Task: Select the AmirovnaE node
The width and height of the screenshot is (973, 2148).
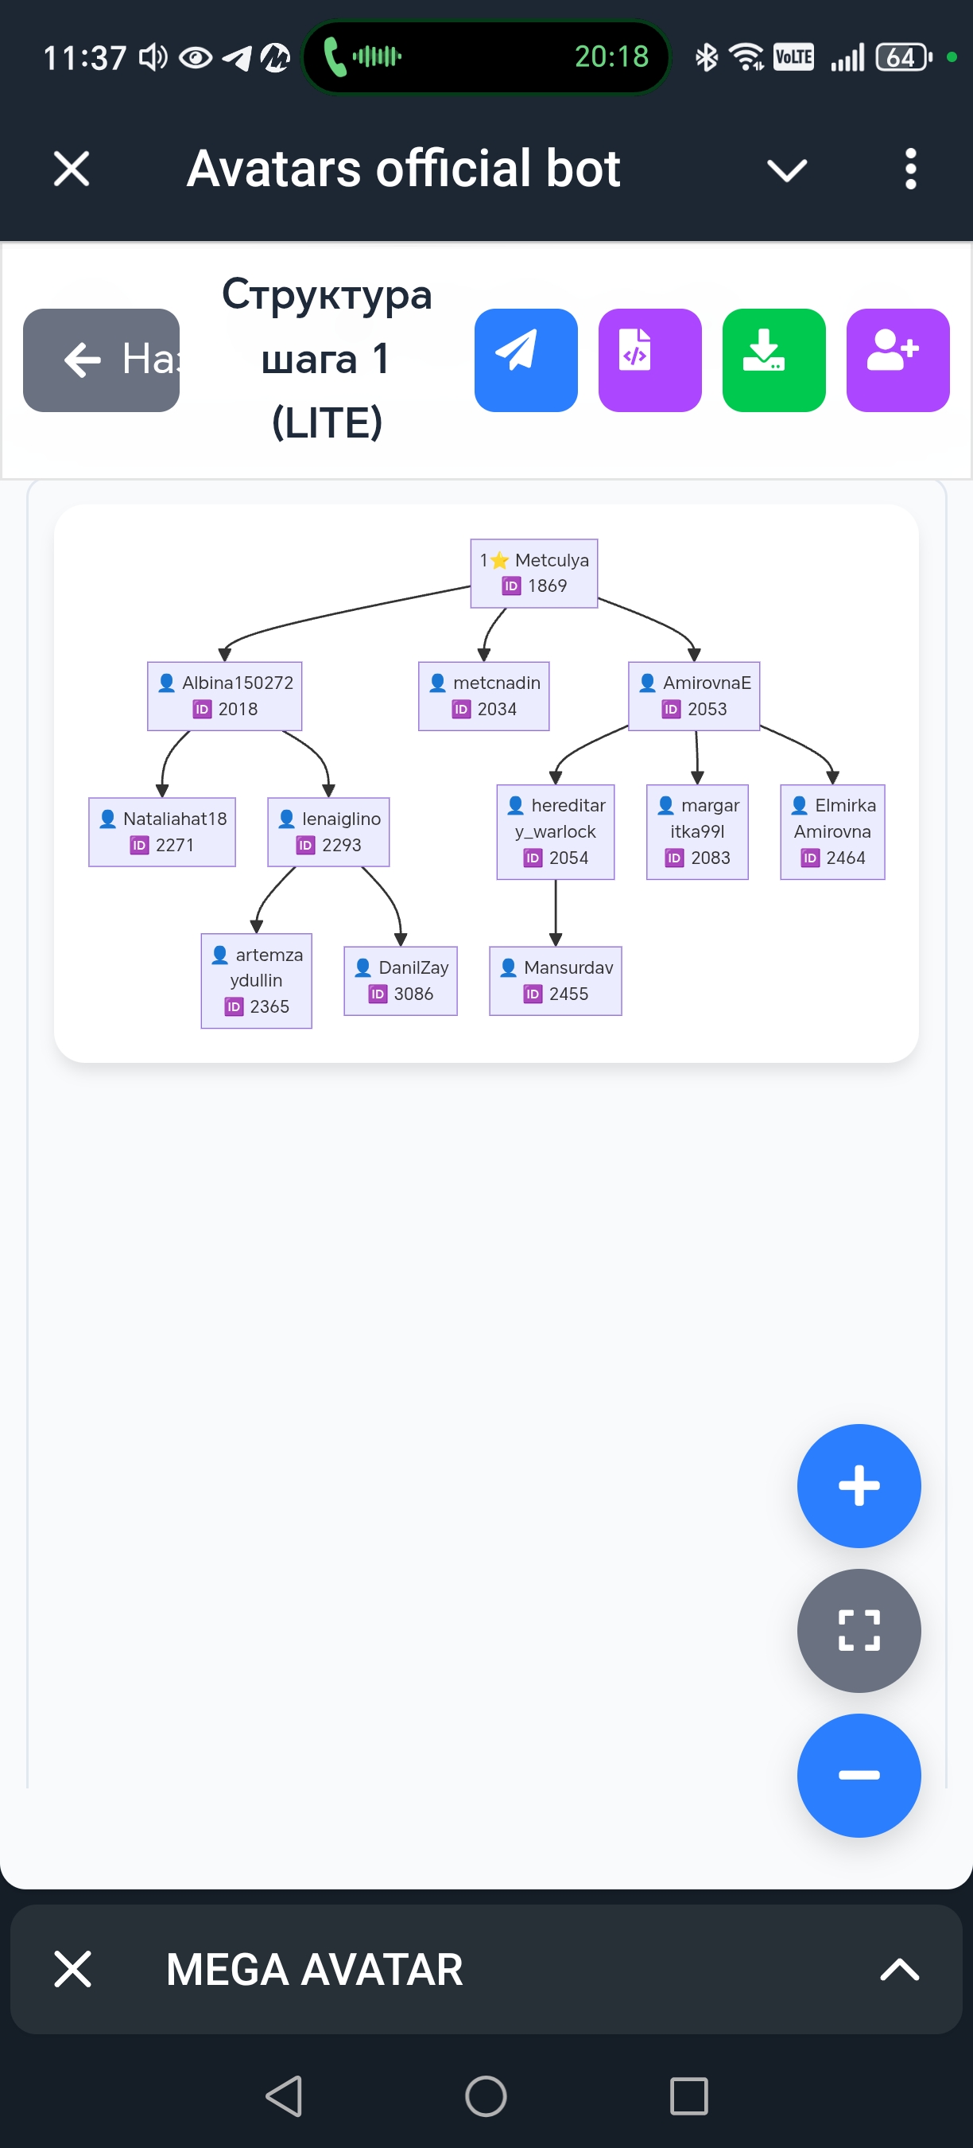Action: (x=694, y=696)
